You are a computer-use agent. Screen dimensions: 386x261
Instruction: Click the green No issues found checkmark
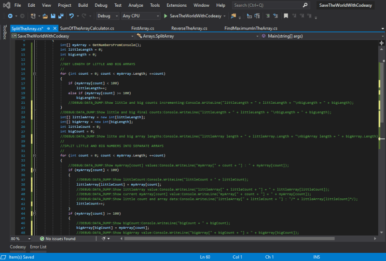42,238
